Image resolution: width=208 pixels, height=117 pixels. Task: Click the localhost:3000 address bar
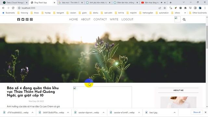point(87,8)
